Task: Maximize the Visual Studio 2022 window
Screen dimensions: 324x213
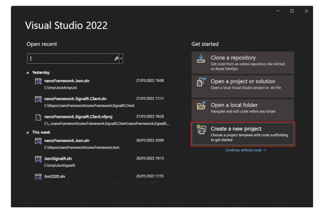Action: 292,11
